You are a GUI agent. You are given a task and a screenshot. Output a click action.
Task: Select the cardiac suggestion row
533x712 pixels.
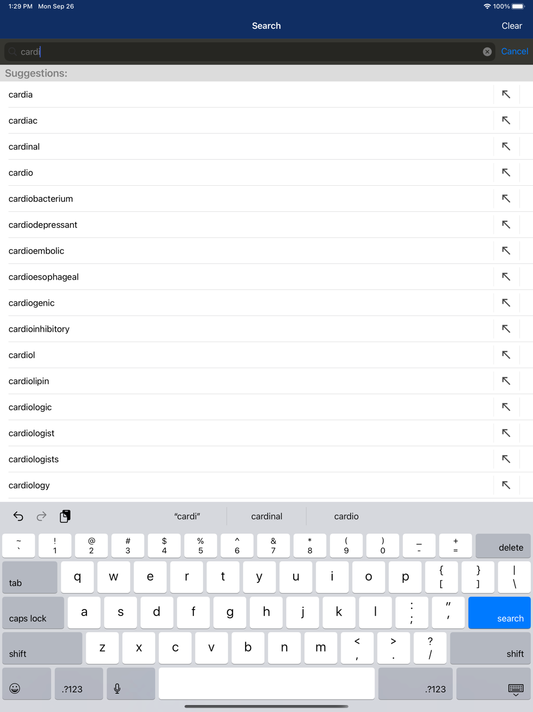click(251, 121)
